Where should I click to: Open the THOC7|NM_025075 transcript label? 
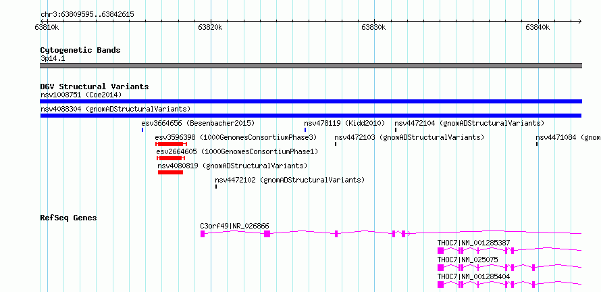tap(467, 260)
